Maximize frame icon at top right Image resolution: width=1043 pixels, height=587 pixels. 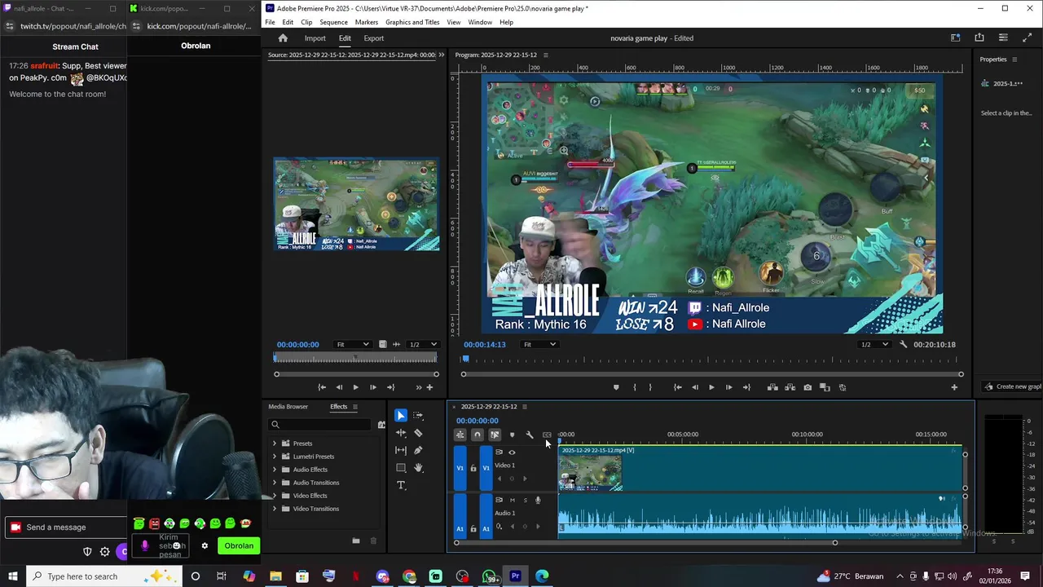click(x=1027, y=38)
